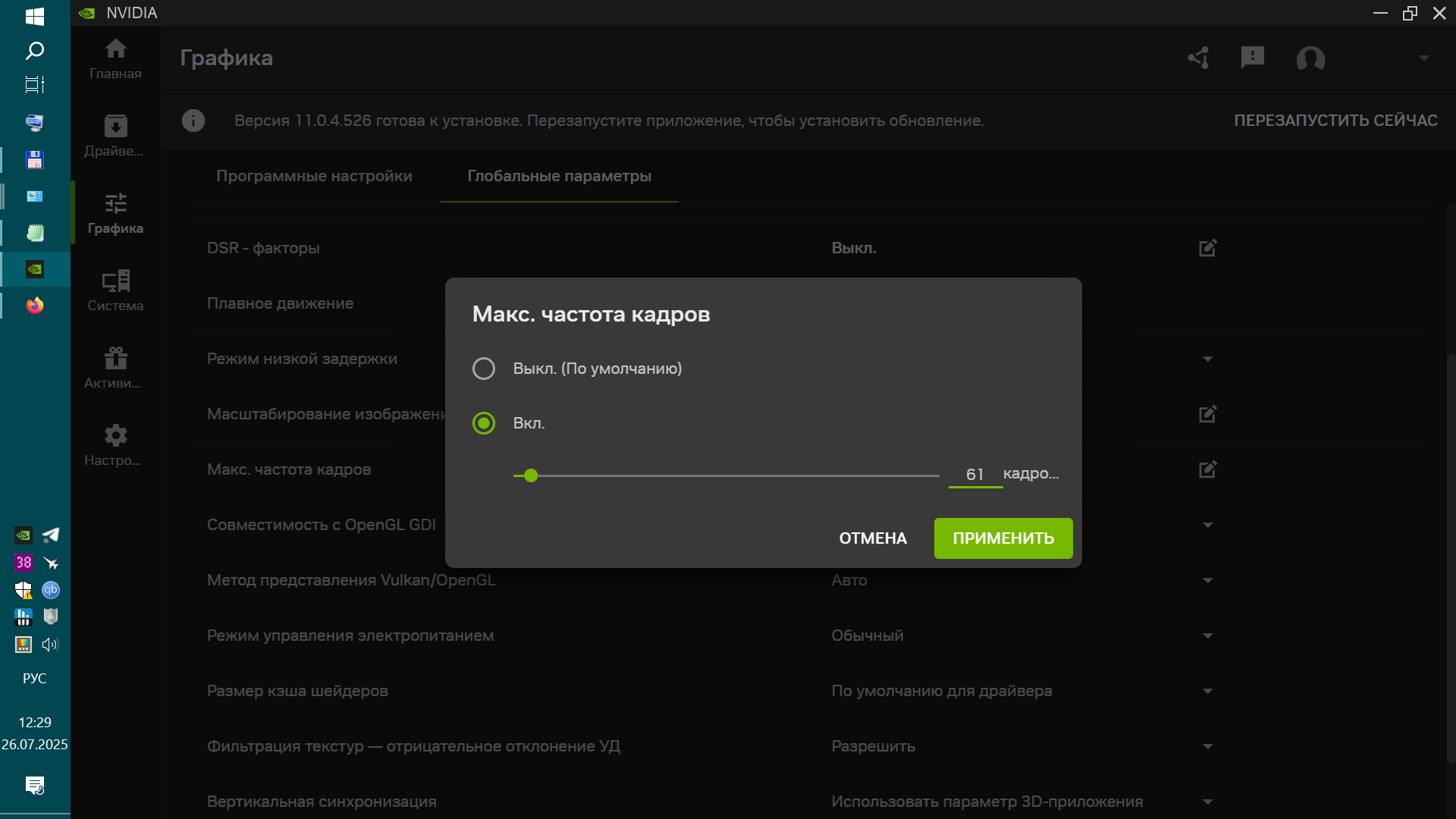
Task: Select the Выкл. (По умолчанию) radio button
Action: [x=484, y=369]
